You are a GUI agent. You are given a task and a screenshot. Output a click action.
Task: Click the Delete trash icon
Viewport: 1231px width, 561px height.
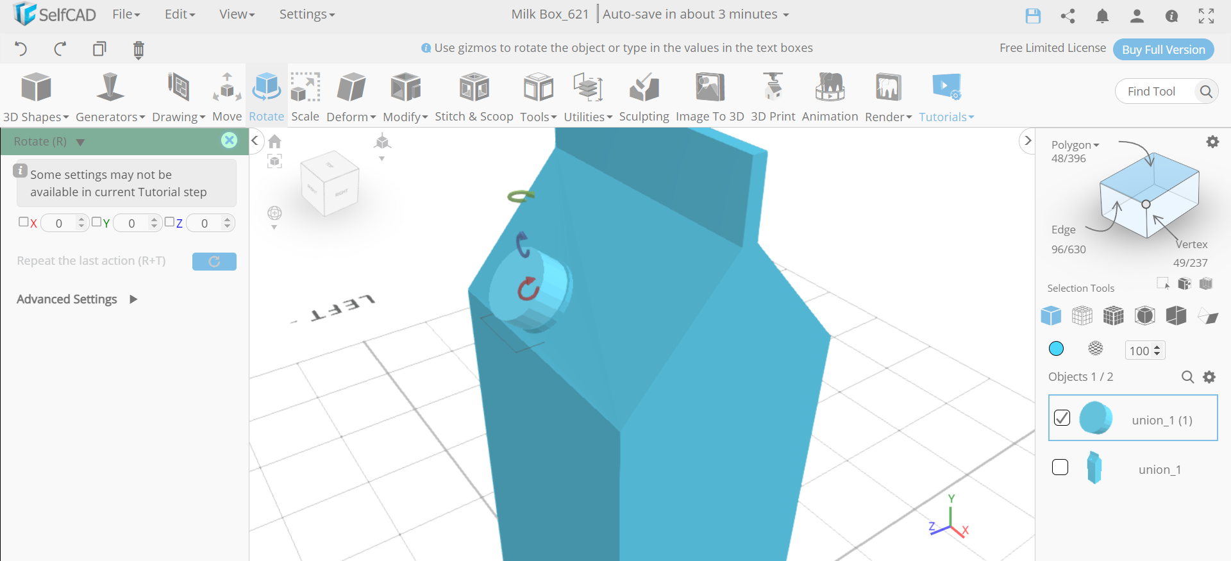point(138,49)
